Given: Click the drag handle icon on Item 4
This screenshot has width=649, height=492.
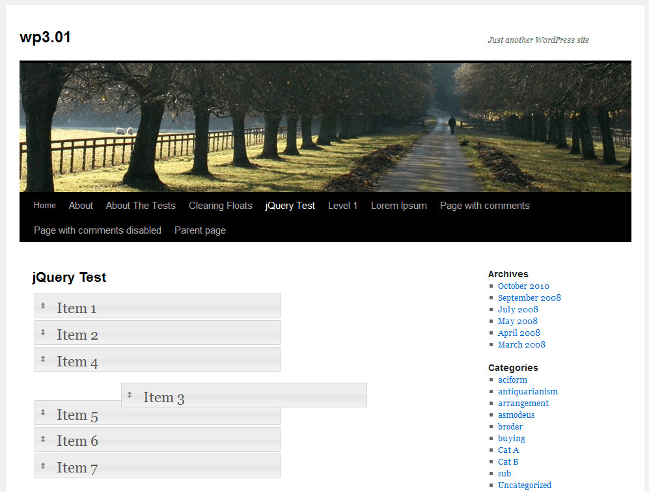Looking at the screenshot, I should [44, 359].
